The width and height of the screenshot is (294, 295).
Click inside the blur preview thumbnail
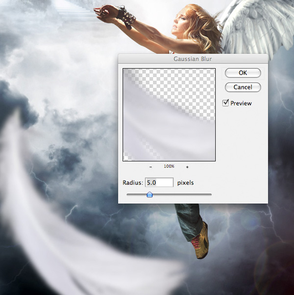pyautogui.click(x=169, y=115)
